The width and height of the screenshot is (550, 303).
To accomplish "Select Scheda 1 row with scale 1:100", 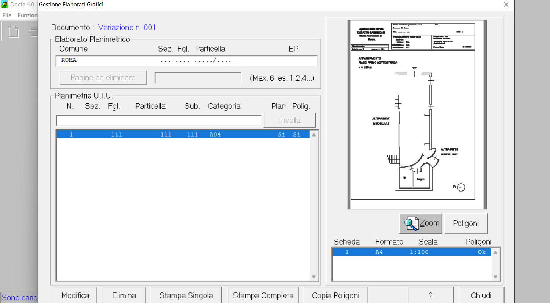I will (x=411, y=252).
